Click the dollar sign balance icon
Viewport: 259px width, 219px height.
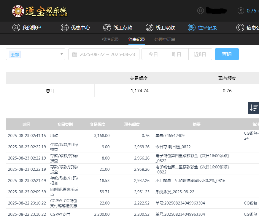[241, 11]
